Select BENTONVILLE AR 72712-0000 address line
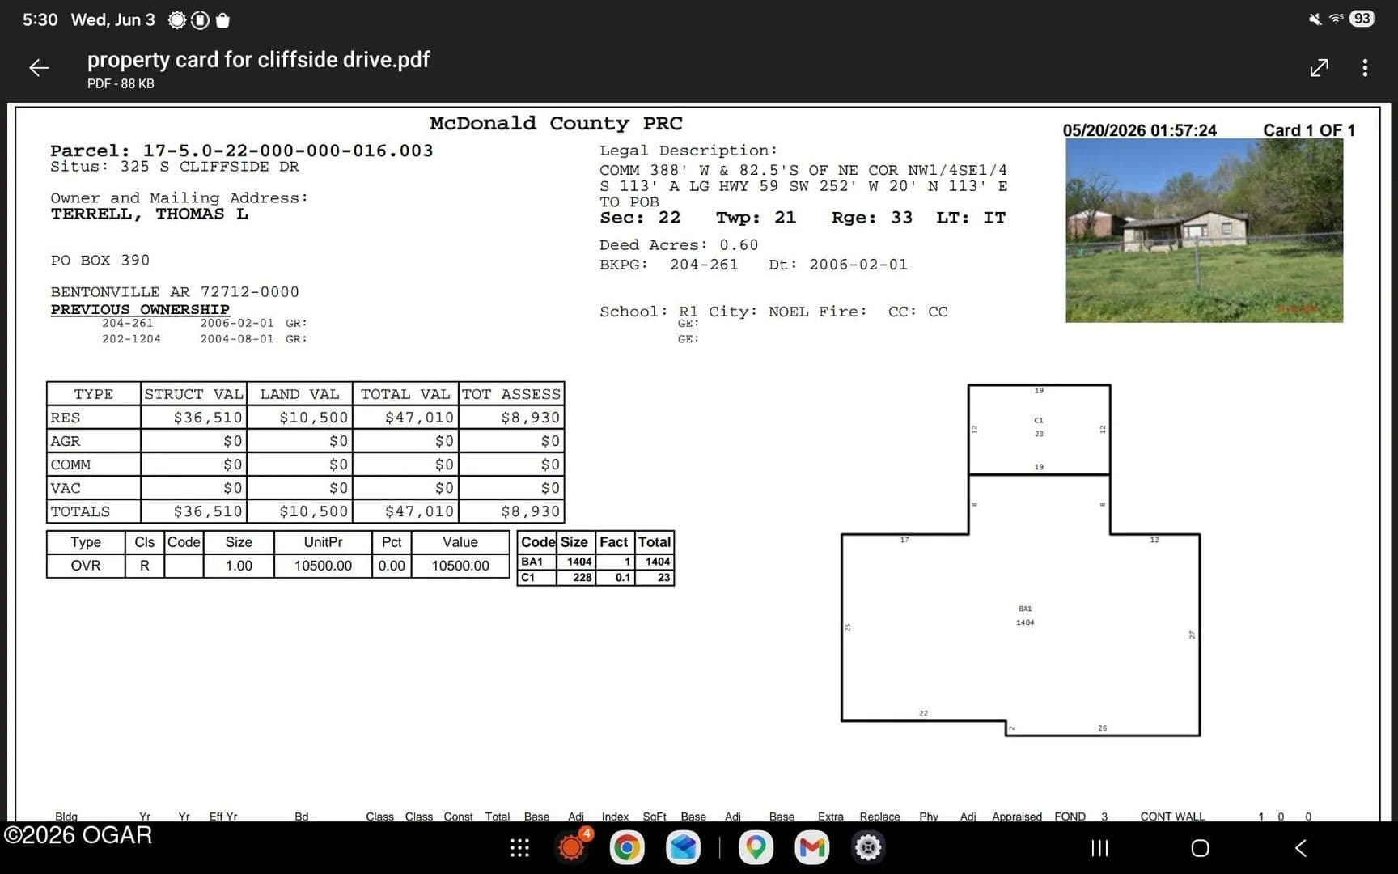Image resolution: width=1398 pixels, height=874 pixels. pos(175,292)
